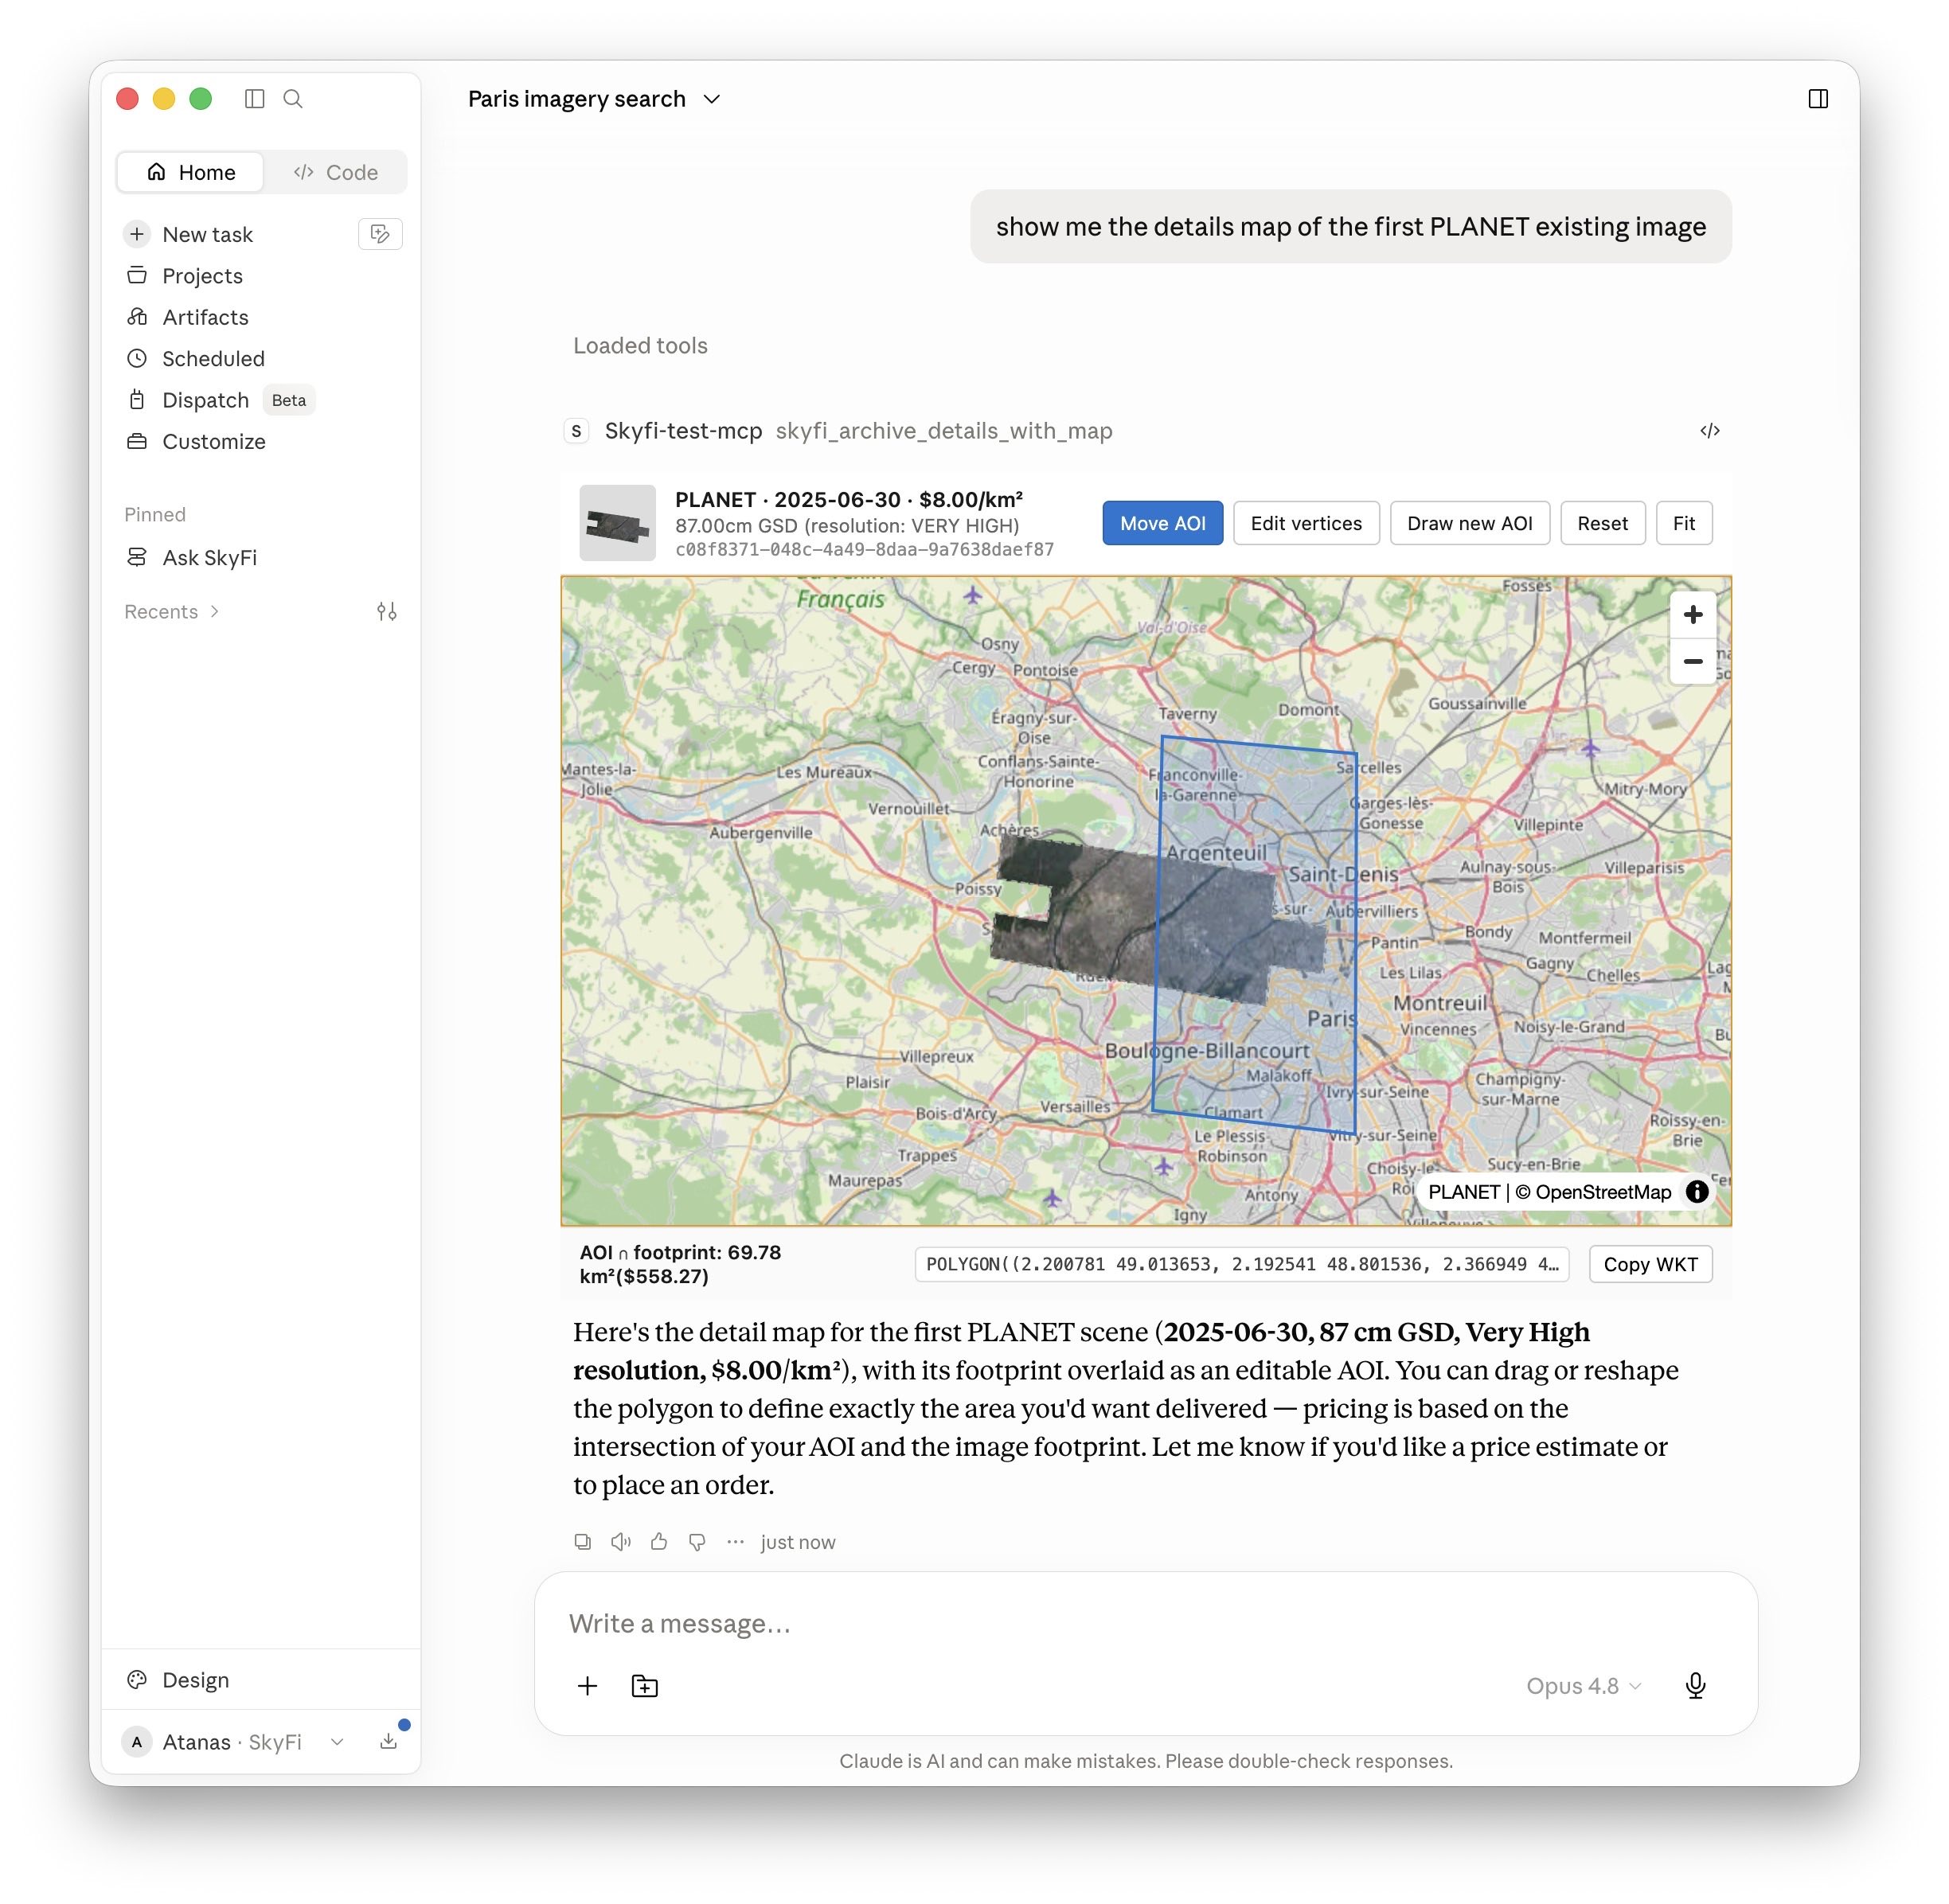The width and height of the screenshot is (1949, 1904).
Task: Click the download updates icon
Action: 388,1741
